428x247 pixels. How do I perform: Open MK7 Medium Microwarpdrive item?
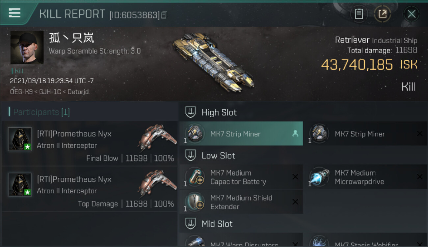point(365,177)
